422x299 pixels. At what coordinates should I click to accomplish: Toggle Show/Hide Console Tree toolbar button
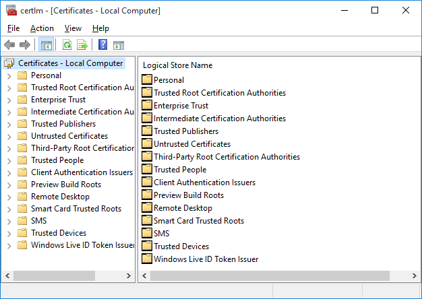(x=47, y=45)
